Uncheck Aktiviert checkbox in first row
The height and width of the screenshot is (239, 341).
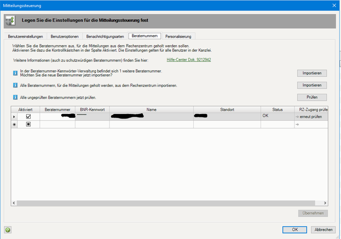28,116
